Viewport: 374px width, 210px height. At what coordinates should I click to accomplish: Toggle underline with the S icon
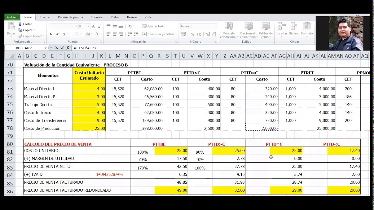click(x=63, y=34)
